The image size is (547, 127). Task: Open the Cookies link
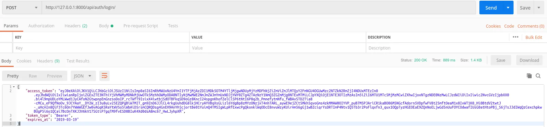pyautogui.click(x=493, y=26)
